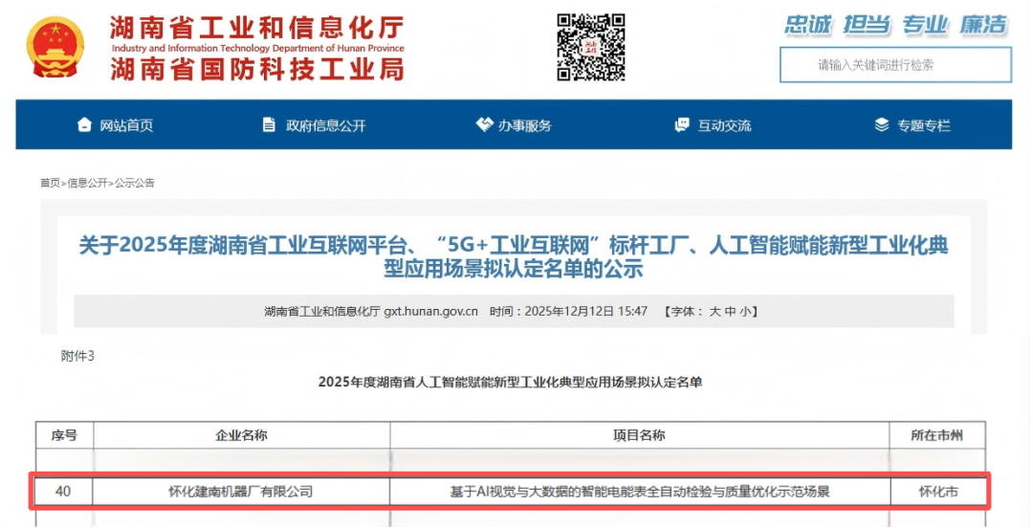
Task: Go to 首页 in the breadcrumb
Action: pyautogui.click(x=50, y=184)
